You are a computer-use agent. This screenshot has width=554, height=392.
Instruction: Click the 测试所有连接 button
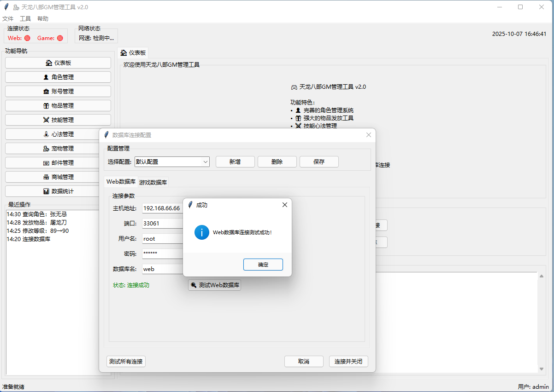[126, 361]
